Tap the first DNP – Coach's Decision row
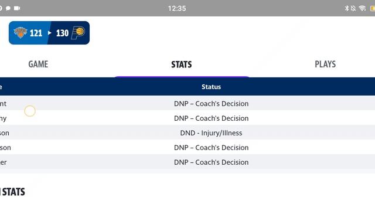 [187, 103]
